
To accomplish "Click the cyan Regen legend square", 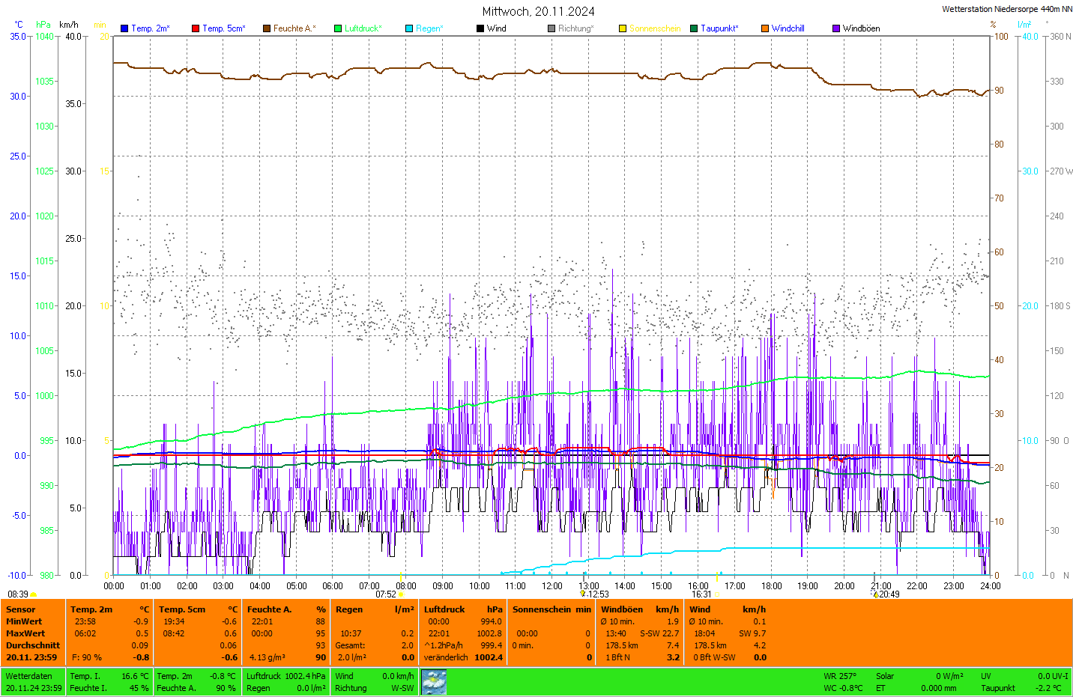I will 409,28.
